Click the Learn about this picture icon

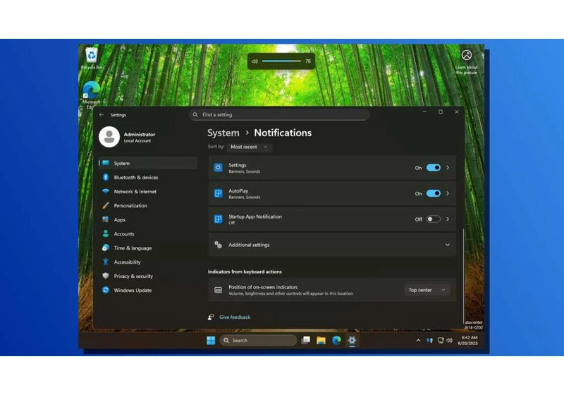467,55
